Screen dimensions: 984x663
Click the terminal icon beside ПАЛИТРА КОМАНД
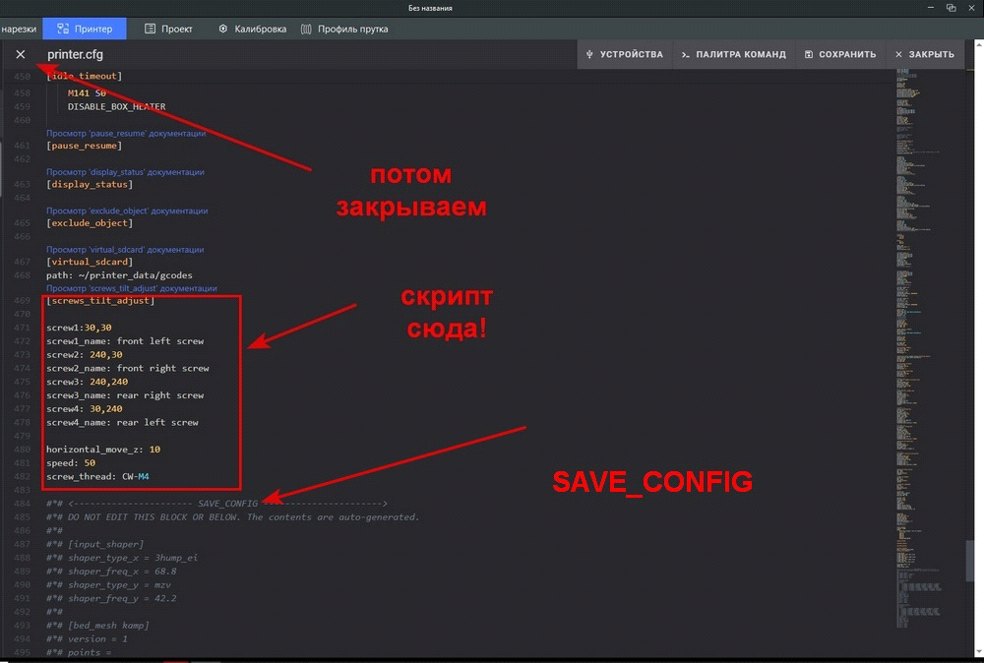click(x=685, y=54)
